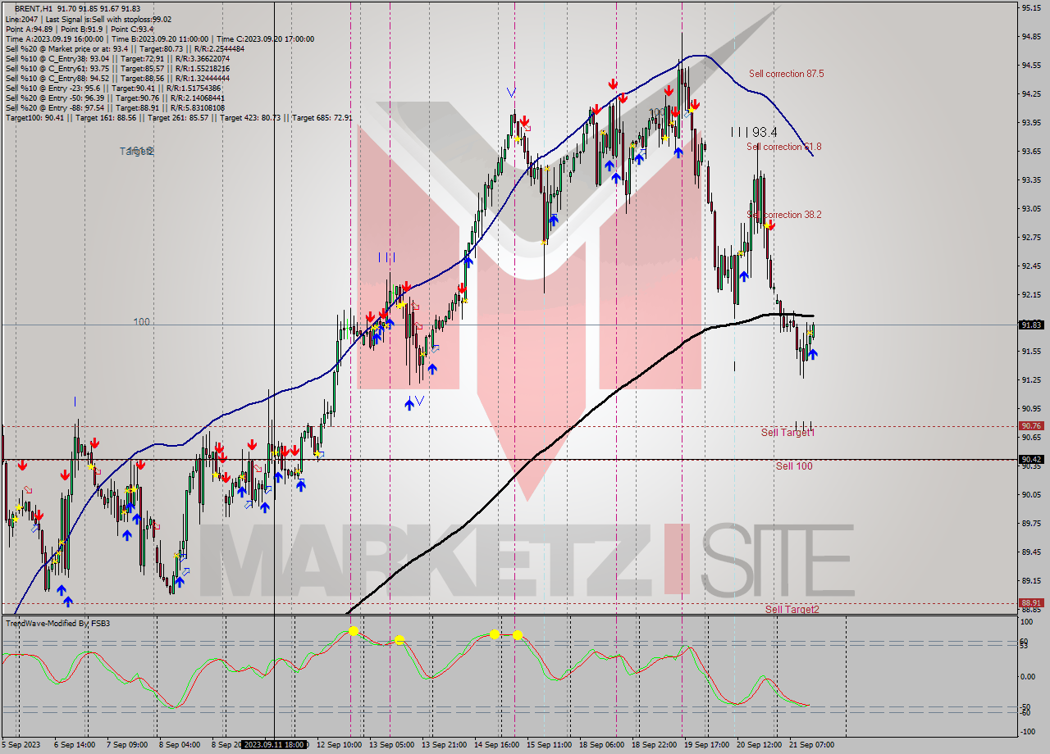Click the 'Sell correction 87.5' label
Viewport: 1050px width, 754px height.
786,74
